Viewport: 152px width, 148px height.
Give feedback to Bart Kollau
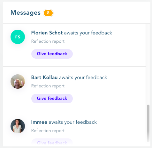52,99
